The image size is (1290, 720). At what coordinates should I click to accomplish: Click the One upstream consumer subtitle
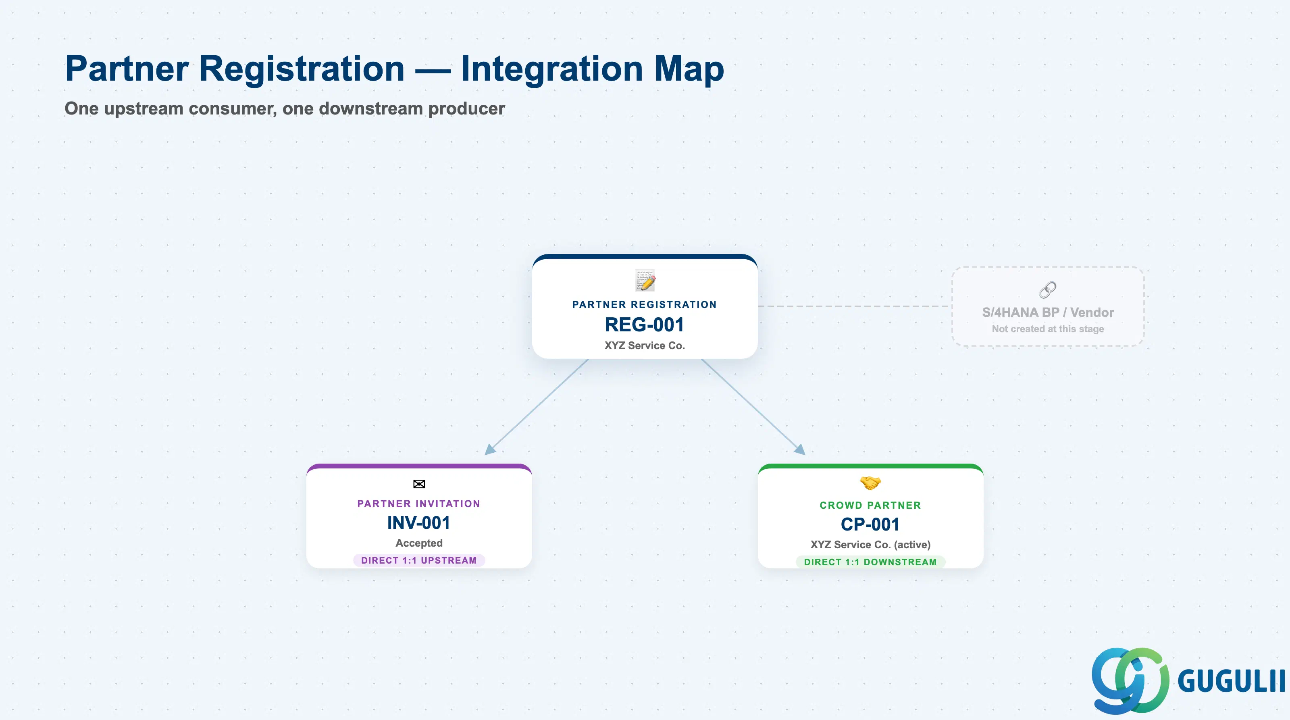coord(285,109)
